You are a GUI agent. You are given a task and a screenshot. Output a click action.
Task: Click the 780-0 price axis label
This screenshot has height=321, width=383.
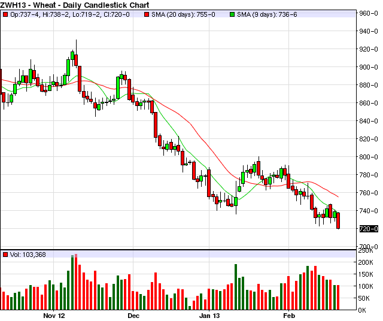369,175
